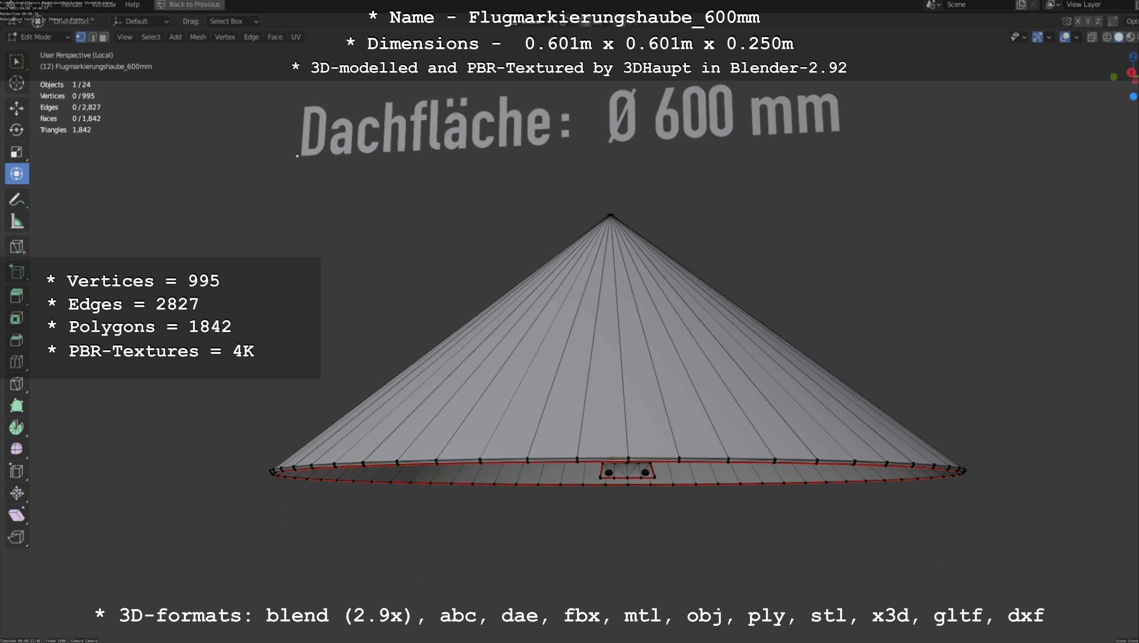
Task: Open the Mesh menu
Action: 198,37
